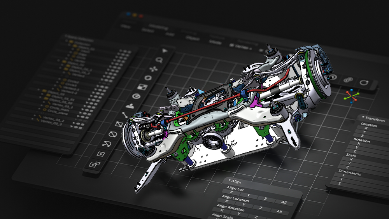Expand the Vertex_03_2 tree row
The image size is (389, 219).
[35, 115]
